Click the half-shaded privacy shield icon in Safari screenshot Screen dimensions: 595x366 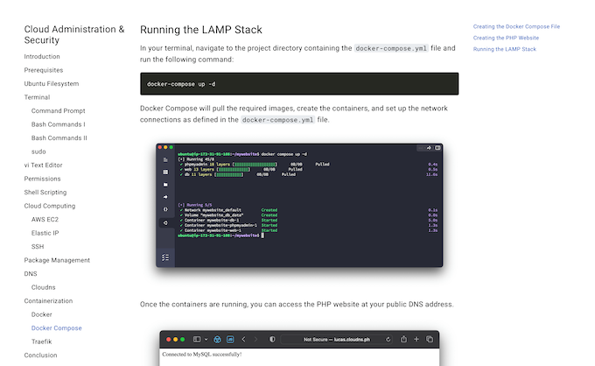pos(272,340)
